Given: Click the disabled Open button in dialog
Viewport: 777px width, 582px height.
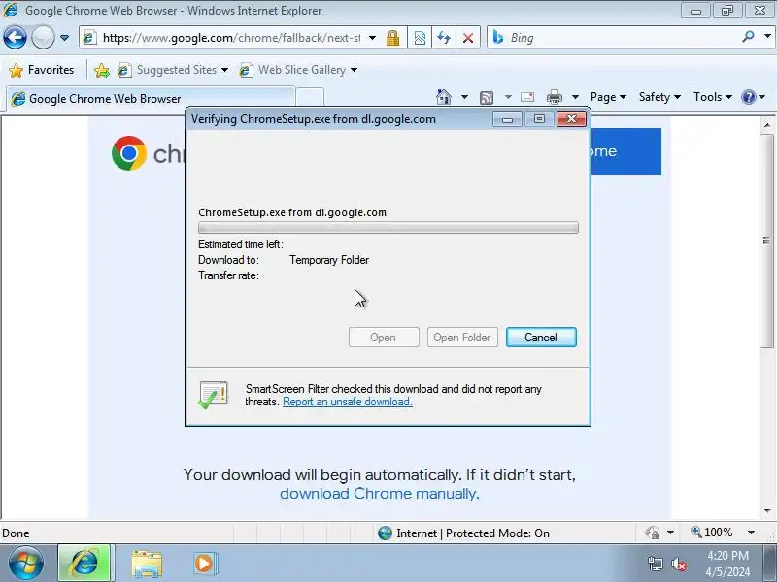Looking at the screenshot, I should click(384, 337).
